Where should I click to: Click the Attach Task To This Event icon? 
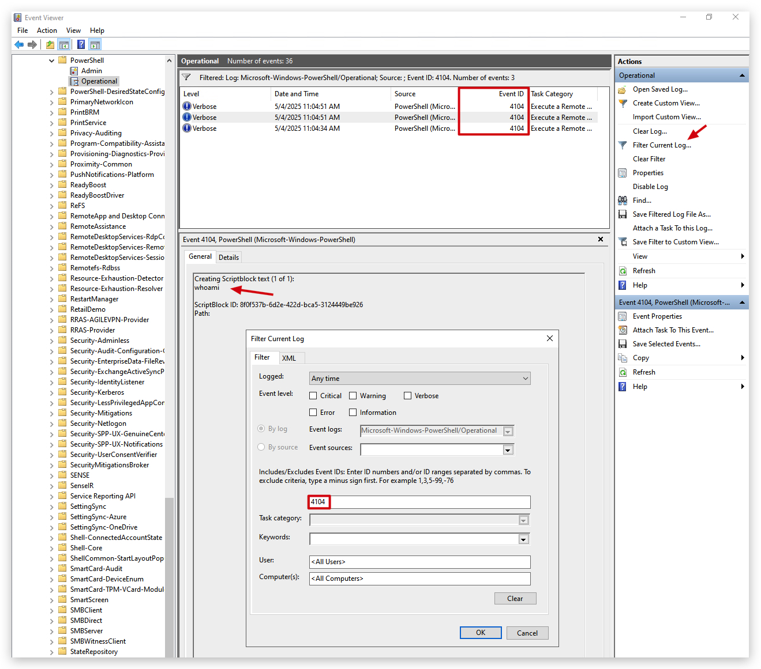(623, 330)
